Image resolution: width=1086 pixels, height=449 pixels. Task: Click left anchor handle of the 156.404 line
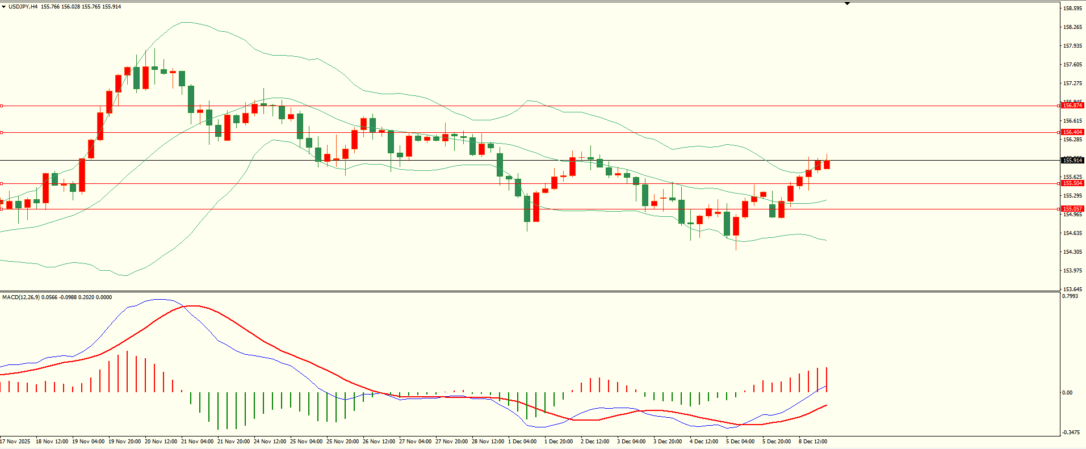[2, 132]
